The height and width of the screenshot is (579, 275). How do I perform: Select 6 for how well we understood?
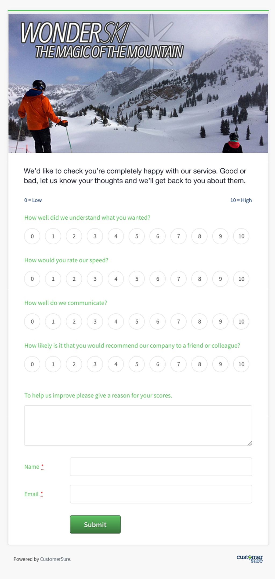click(158, 236)
